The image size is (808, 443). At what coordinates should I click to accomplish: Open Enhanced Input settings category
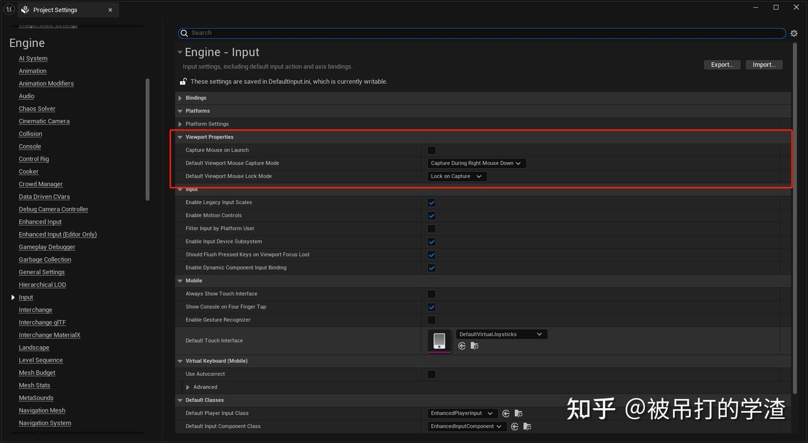click(40, 222)
